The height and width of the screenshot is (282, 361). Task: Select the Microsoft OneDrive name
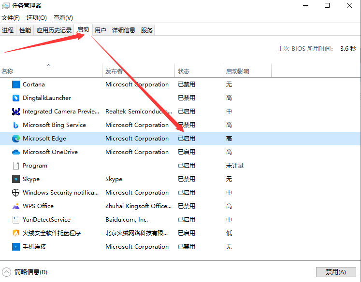coord(50,152)
